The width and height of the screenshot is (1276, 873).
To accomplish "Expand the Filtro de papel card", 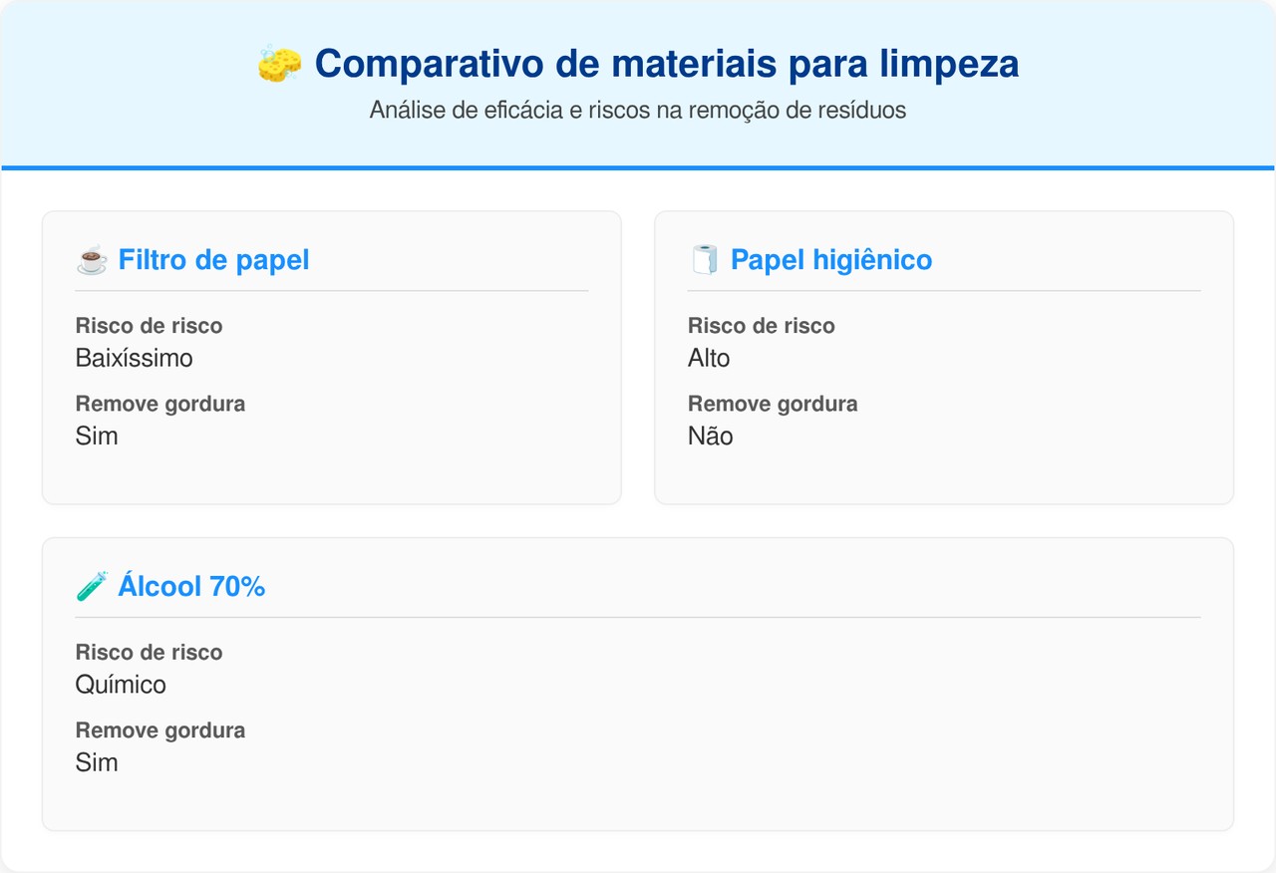I will 331,356.
